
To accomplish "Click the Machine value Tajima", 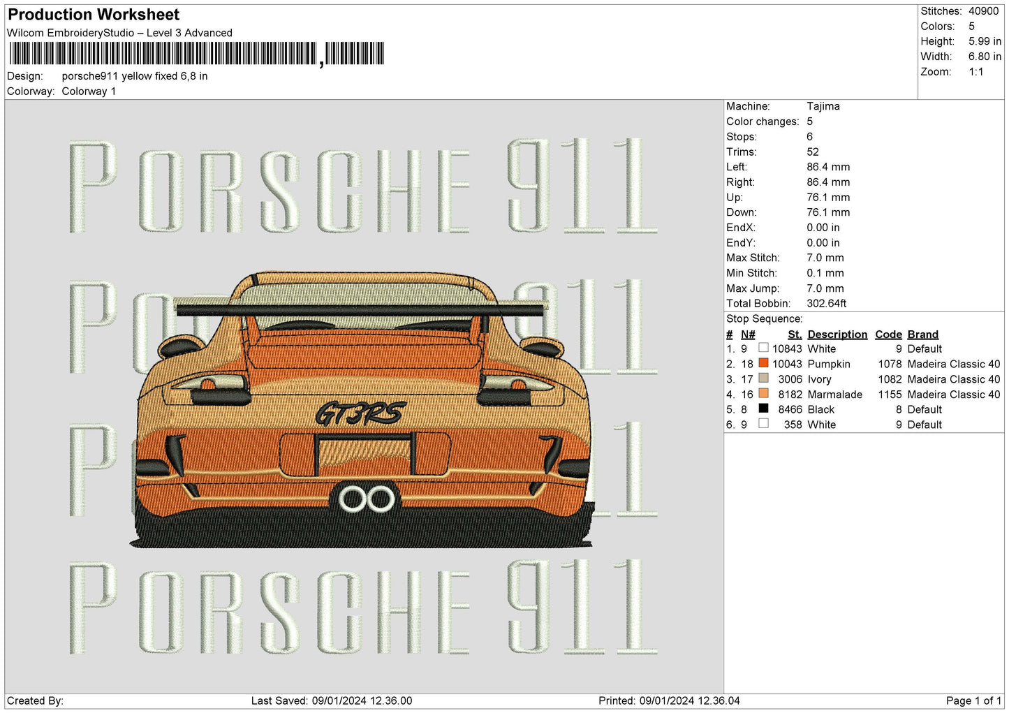I will coord(823,106).
